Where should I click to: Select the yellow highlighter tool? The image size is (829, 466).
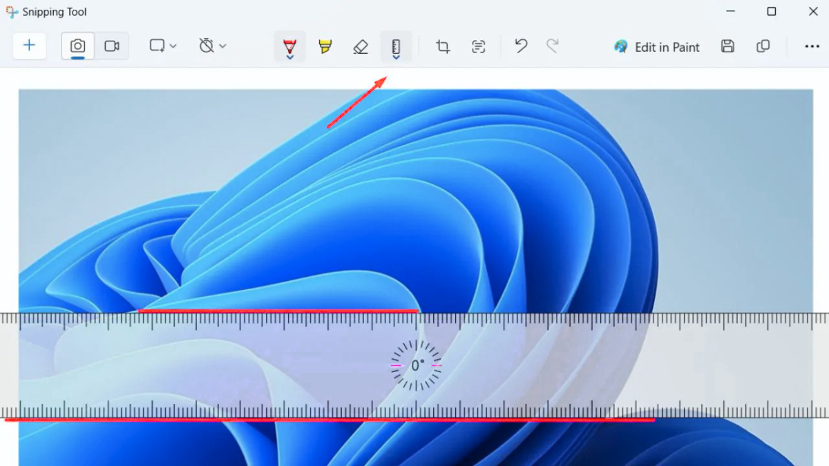[x=325, y=46]
